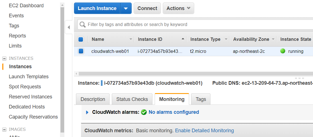
Task: Click the horizontal scrollbar under instance table
Action: click(x=196, y=74)
